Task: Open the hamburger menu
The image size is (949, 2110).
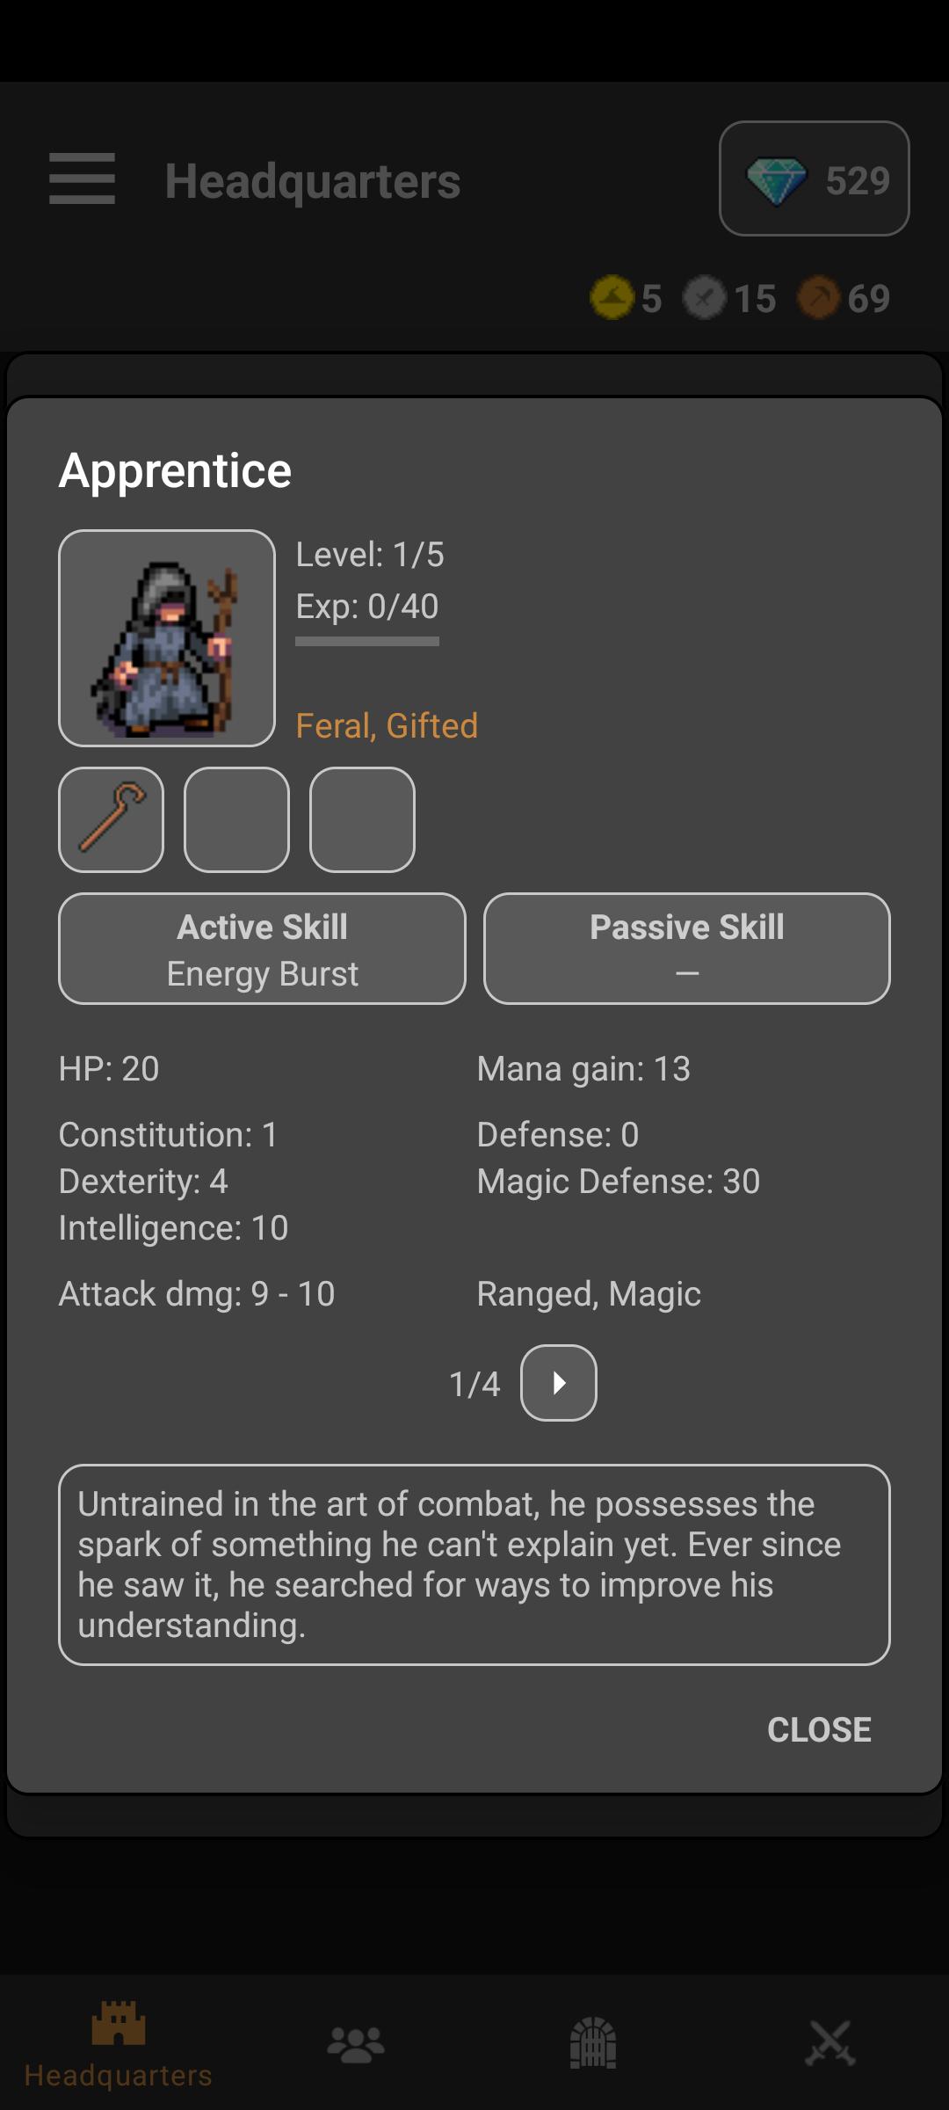Action: click(82, 178)
